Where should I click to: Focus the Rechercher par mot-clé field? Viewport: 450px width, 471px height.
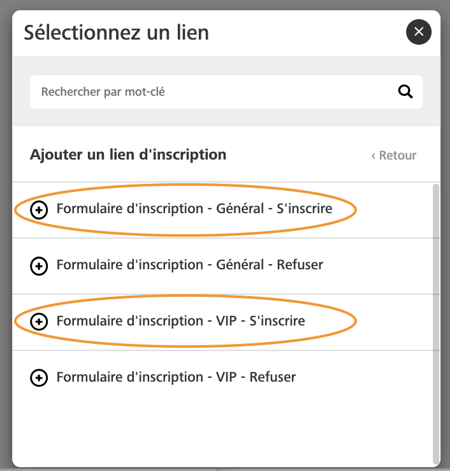[x=226, y=92]
